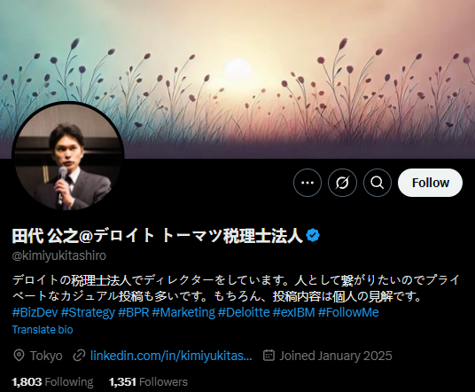Click the search posts magnifier icon
This screenshot has height=392, width=475.
tap(378, 183)
